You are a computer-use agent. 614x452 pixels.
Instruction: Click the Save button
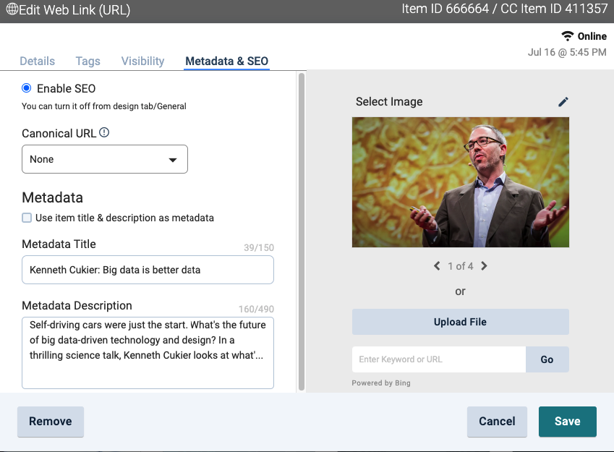click(567, 422)
